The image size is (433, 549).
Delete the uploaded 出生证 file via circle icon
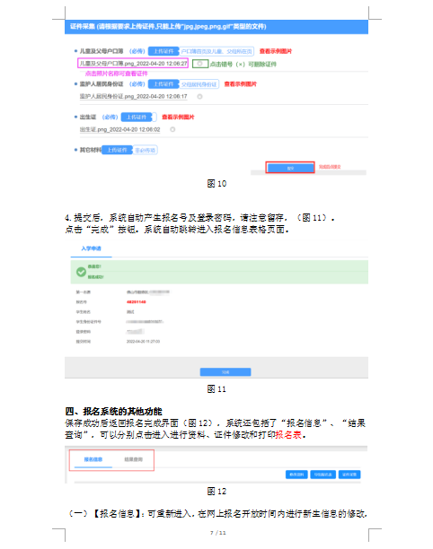[172, 129]
